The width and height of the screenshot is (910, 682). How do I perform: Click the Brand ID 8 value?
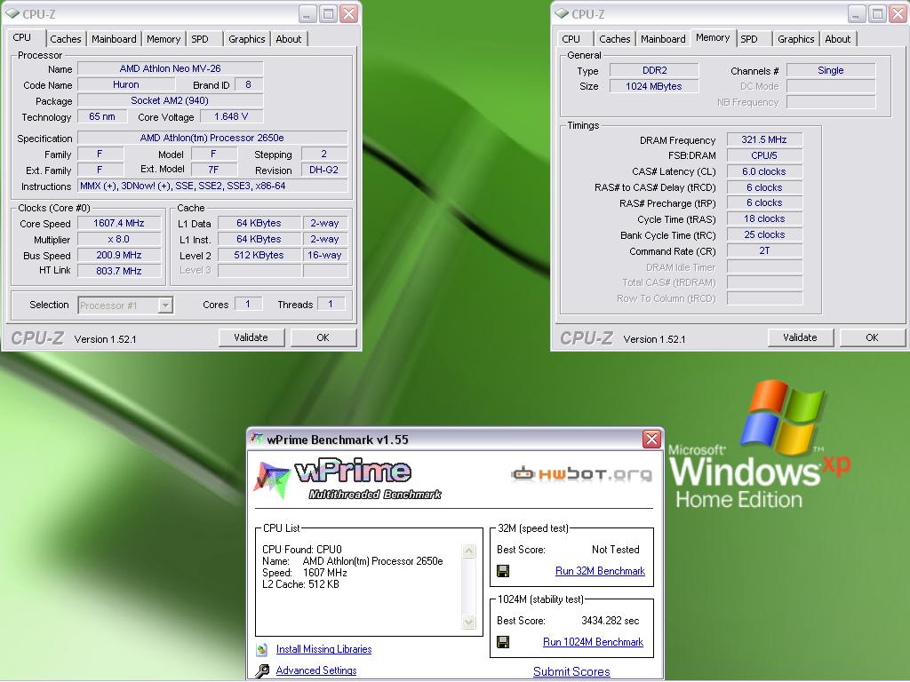249,84
